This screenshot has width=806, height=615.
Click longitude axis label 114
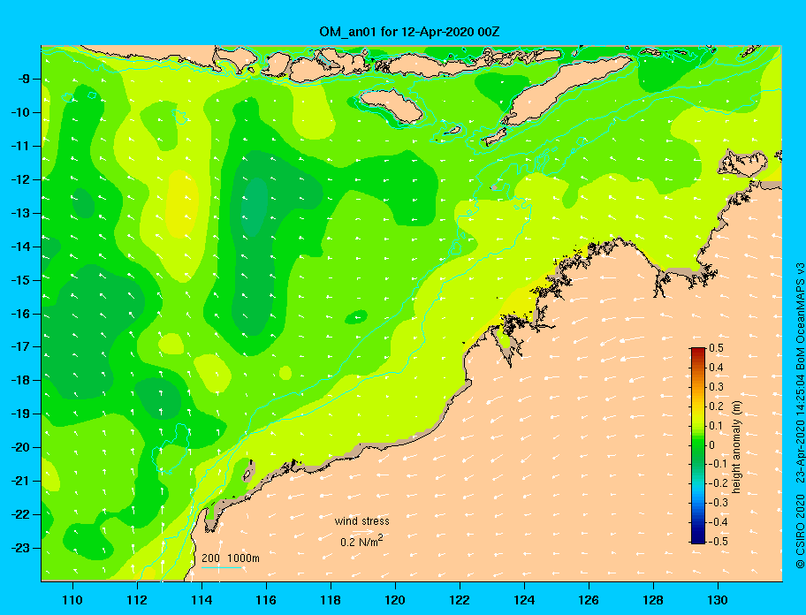click(201, 600)
